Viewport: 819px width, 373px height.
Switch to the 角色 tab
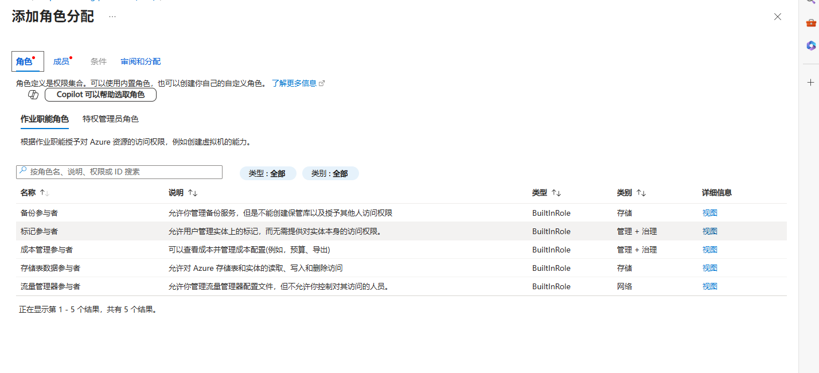[x=28, y=61]
